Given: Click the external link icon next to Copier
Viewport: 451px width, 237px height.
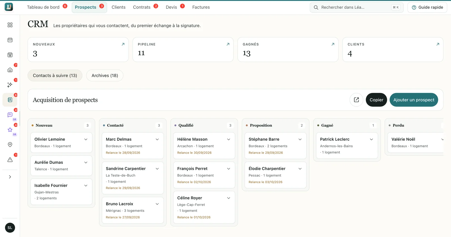Looking at the screenshot, I should 356,100.
